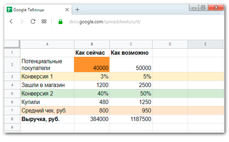Click the cell containing 2500
This screenshot has height=142, width=229.
(131, 85)
